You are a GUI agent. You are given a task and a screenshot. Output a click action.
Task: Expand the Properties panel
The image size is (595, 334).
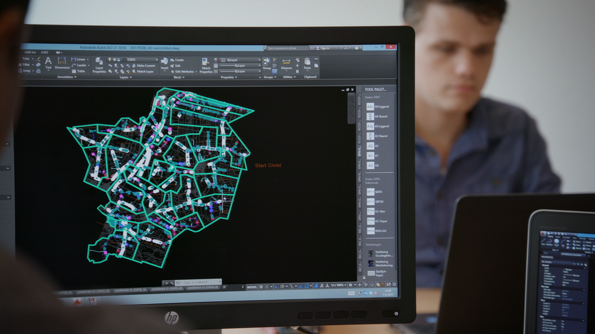click(229, 77)
